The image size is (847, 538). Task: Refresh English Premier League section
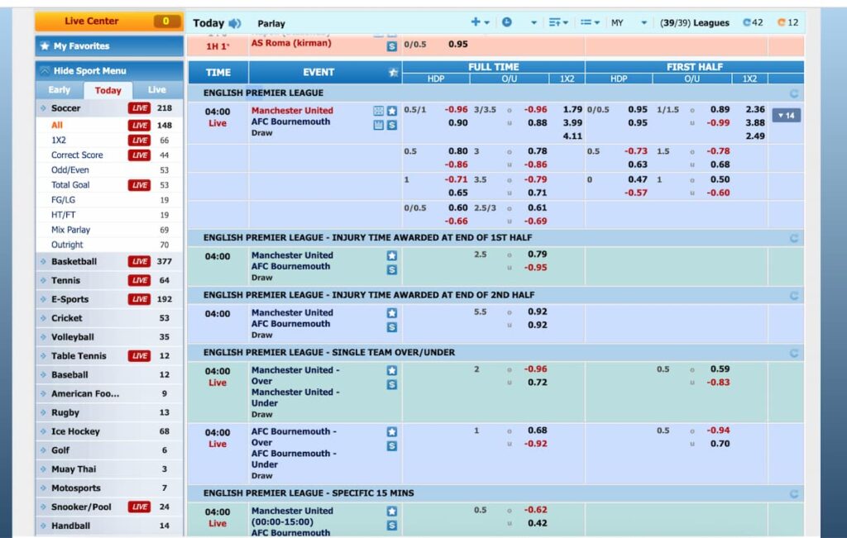794,93
